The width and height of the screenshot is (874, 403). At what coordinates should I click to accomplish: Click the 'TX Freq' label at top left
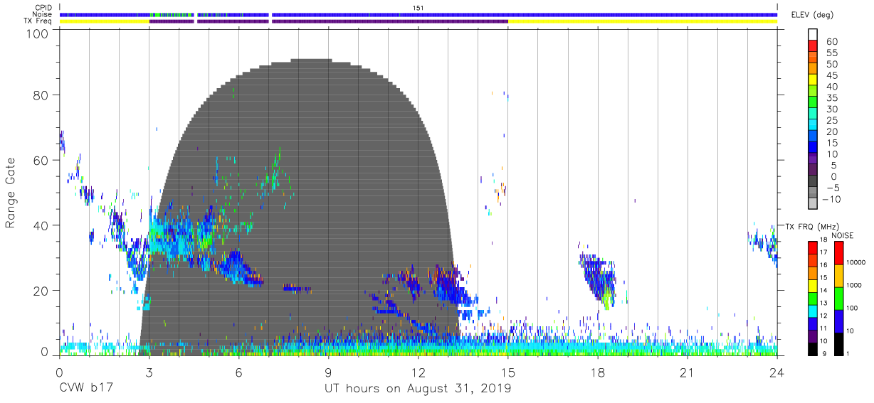pos(38,21)
